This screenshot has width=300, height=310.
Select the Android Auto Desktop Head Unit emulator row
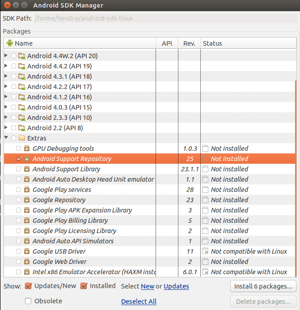pyautogui.click(x=150, y=179)
